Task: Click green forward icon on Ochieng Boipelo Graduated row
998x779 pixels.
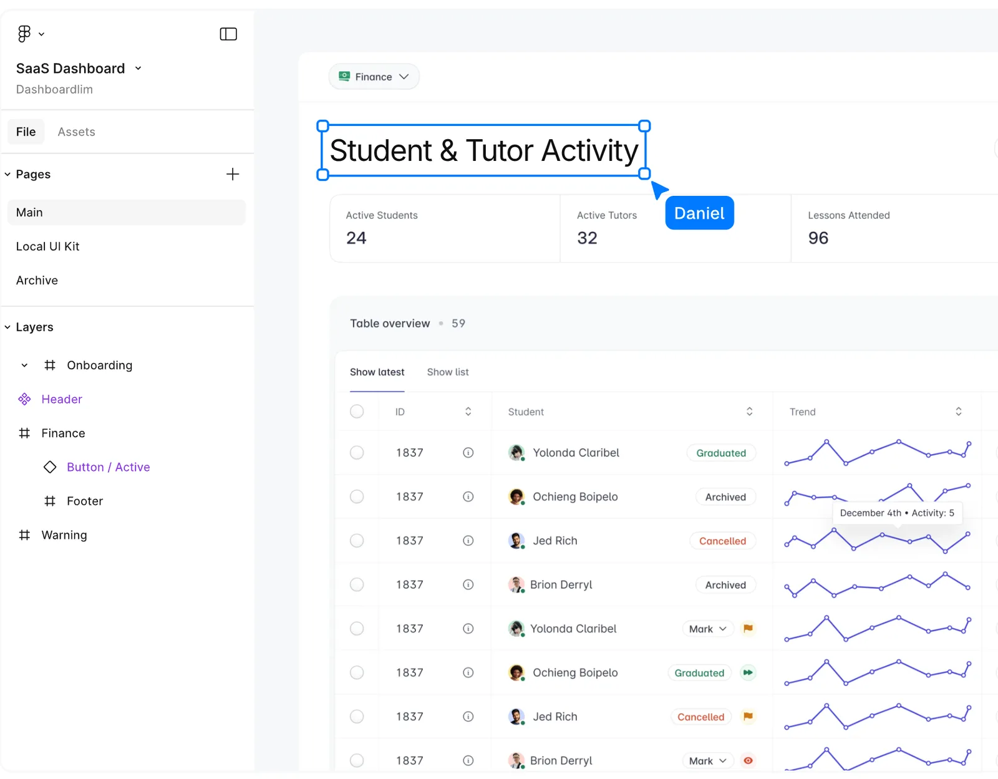Action: coord(748,672)
